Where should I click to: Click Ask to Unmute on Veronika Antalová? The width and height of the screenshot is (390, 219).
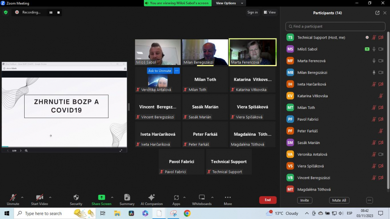160,71
